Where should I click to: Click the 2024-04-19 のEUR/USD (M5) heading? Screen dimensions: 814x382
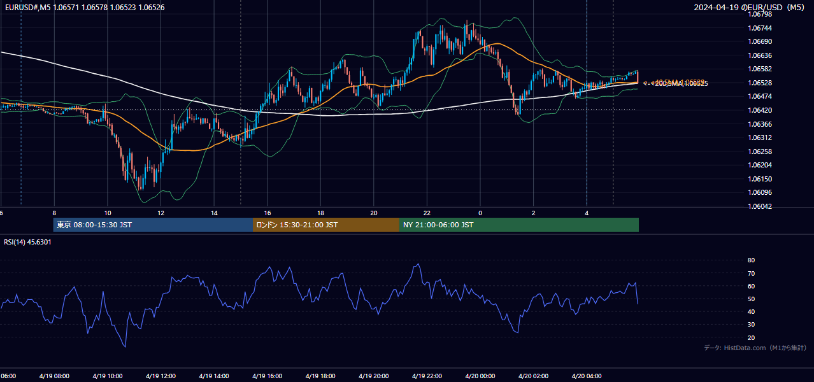pyautogui.click(x=750, y=8)
